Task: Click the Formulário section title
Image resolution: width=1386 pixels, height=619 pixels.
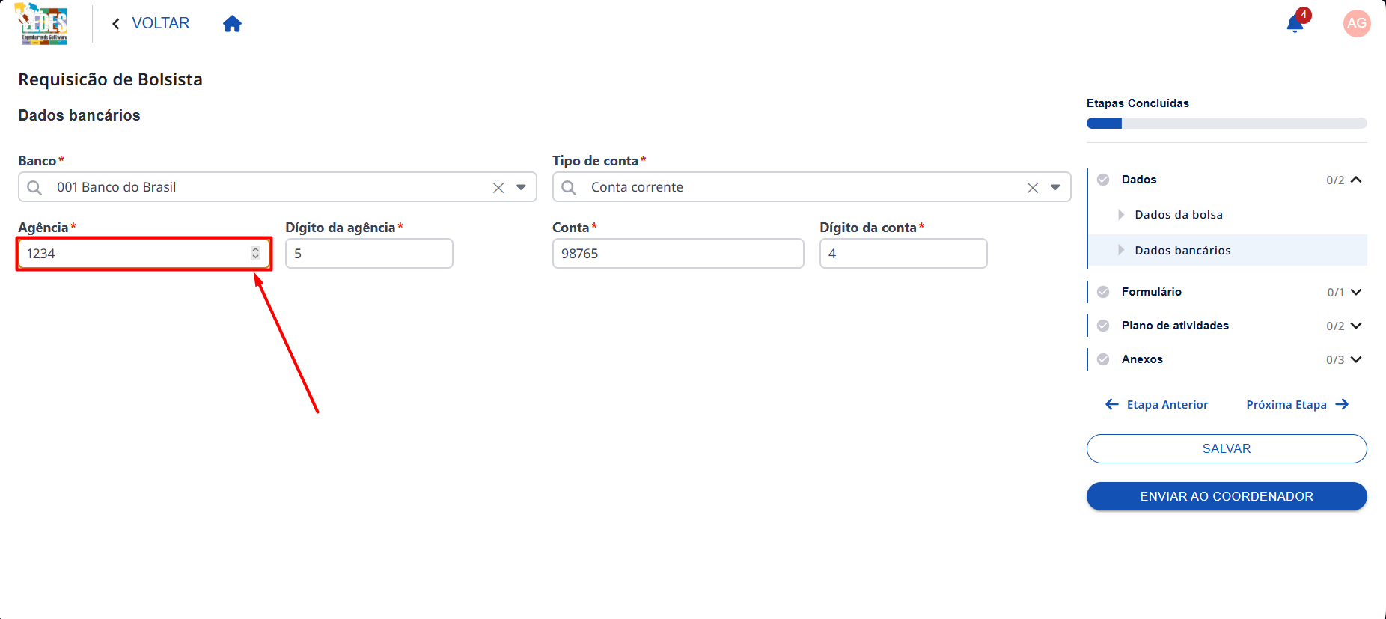Action: point(1152,292)
